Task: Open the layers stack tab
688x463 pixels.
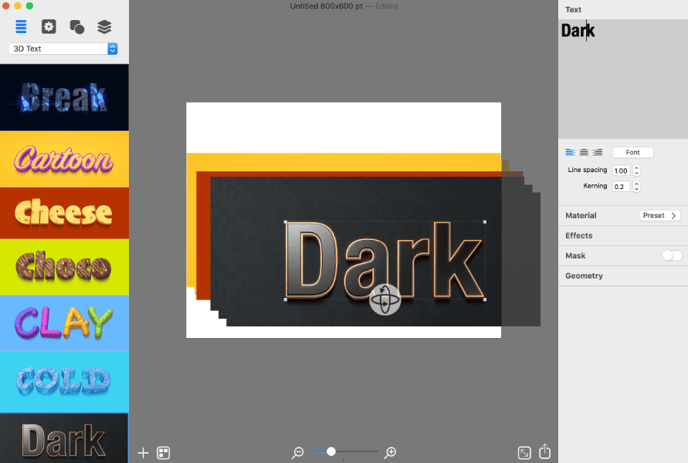Action: click(x=104, y=27)
